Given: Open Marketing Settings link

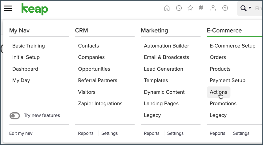Looking at the screenshot, I should pos(175,133).
